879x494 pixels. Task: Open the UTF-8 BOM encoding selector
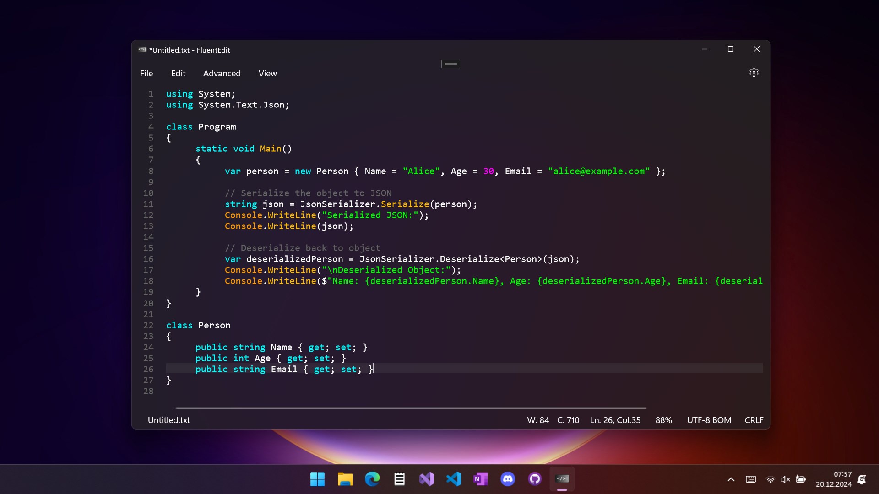pyautogui.click(x=709, y=420)
